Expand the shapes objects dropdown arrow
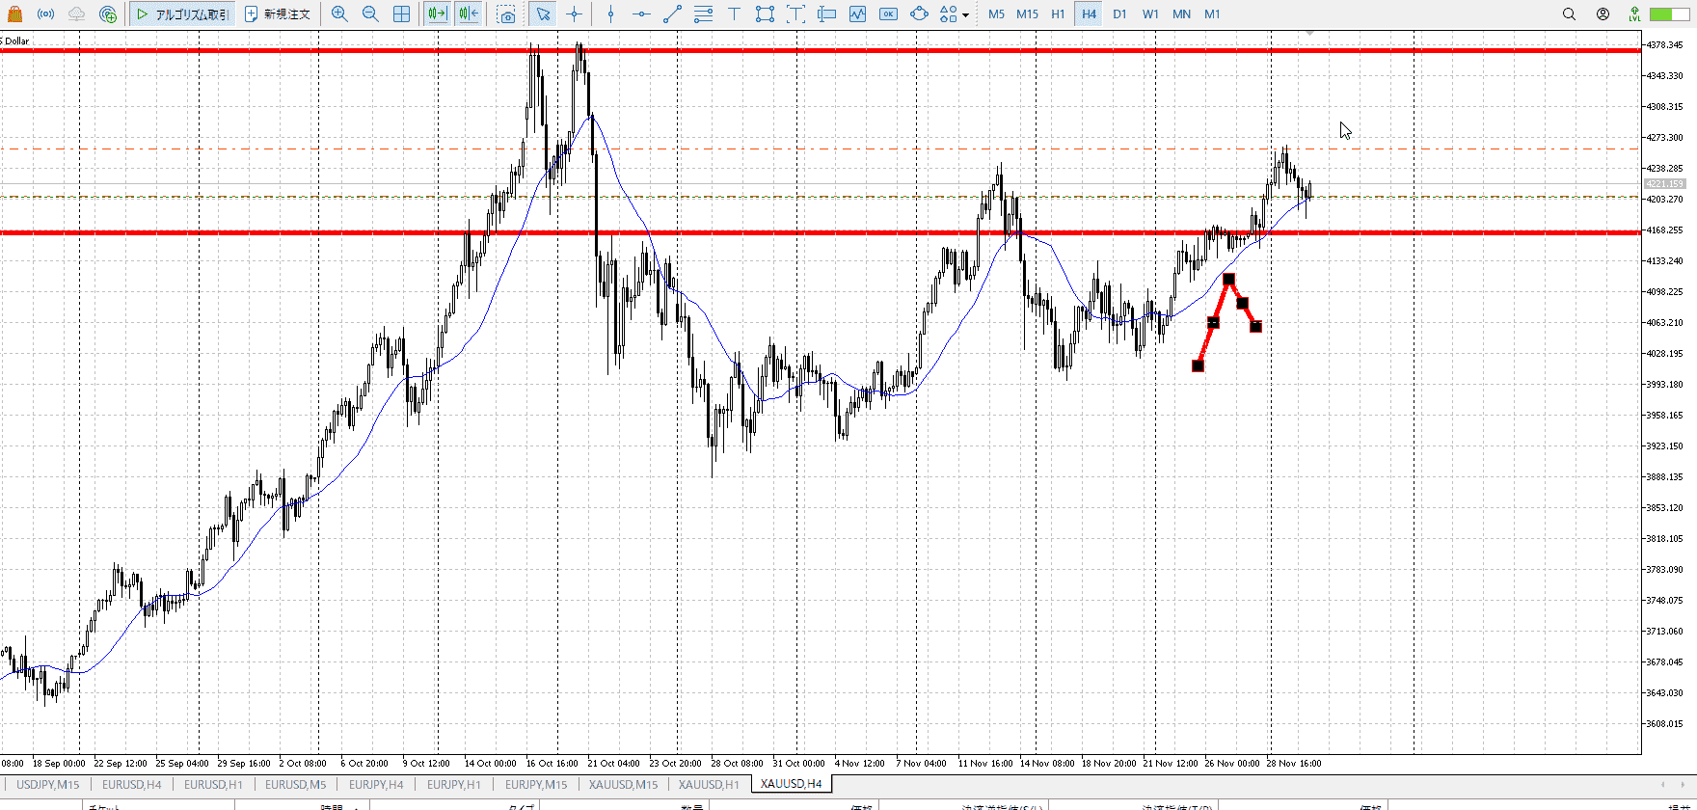This screenshot has width=1697, height=810. (965, 15)
